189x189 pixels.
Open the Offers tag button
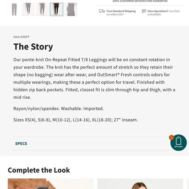point(179,143)
